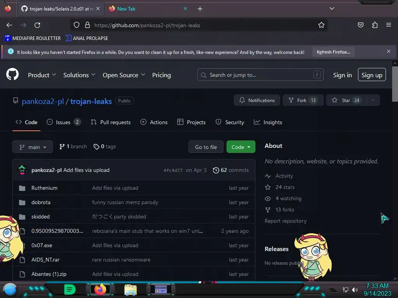View the 1 branch link
This screenshot has height=298, width=398.
click(73, 146)
